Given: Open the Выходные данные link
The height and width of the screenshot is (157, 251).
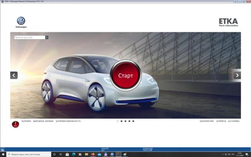Looking at the screenshot, I should tap(43, 121).
